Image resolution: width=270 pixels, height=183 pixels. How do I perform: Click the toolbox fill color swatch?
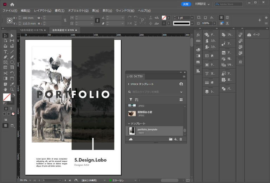(7, 97)
